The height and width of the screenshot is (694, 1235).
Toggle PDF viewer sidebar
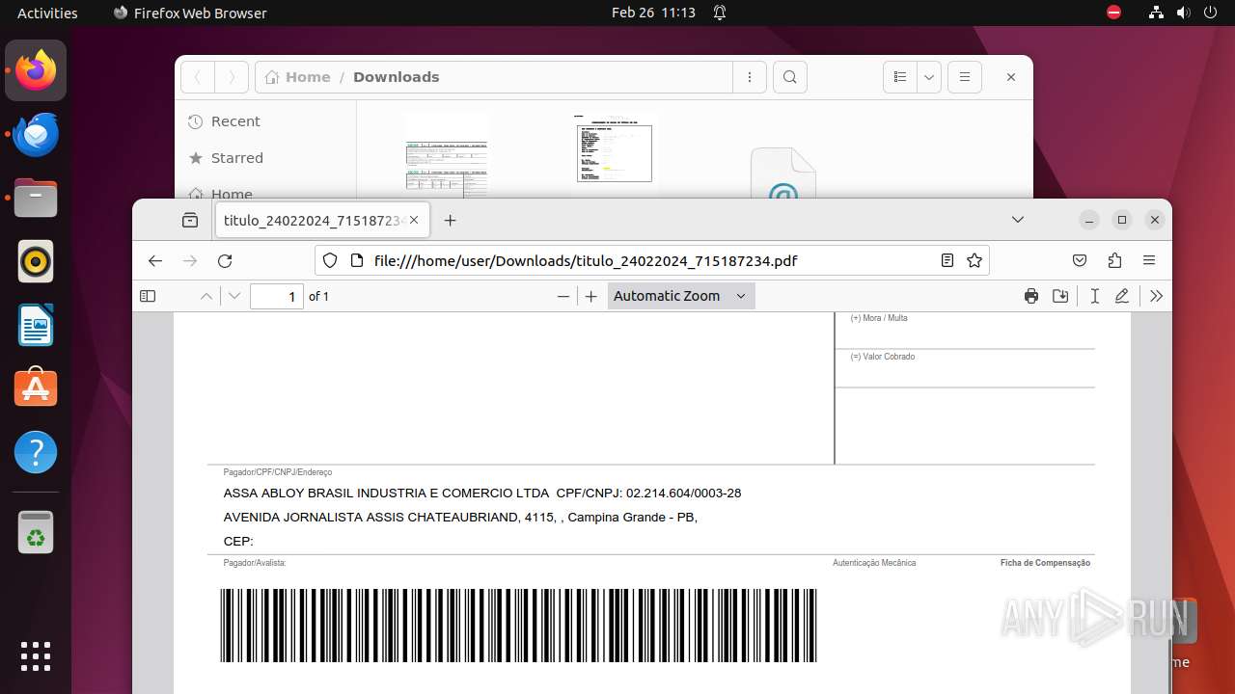(x=148, y=296)
